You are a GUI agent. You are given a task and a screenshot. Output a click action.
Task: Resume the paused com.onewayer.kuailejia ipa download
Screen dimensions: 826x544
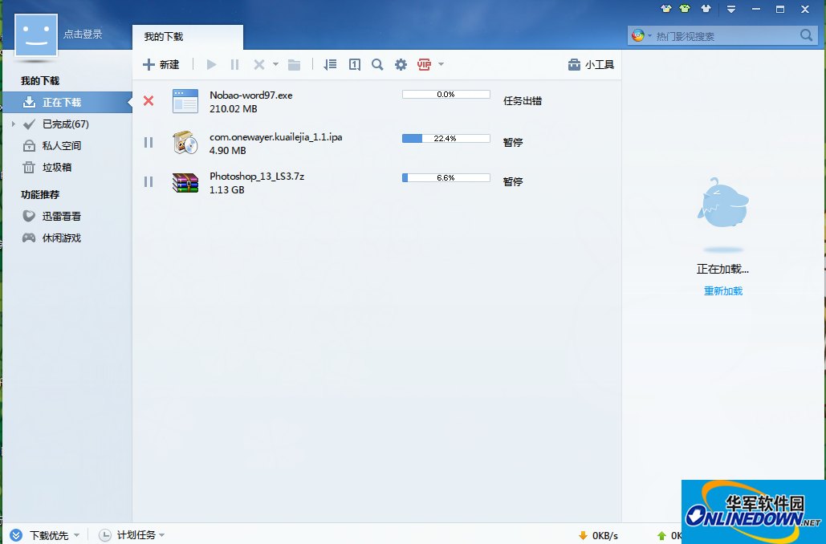149,143
